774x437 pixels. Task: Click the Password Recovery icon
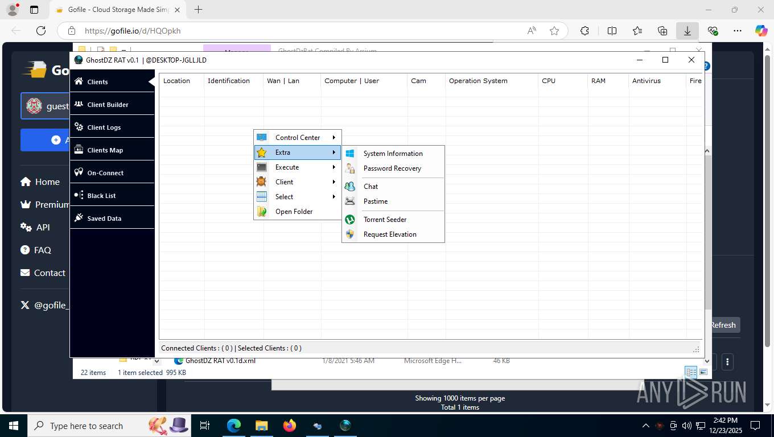tap(350, 168)
